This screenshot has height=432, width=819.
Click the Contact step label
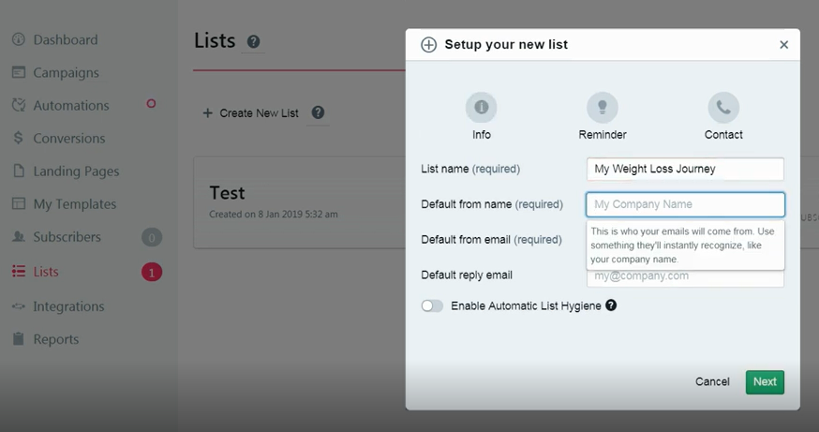point(723,135)
